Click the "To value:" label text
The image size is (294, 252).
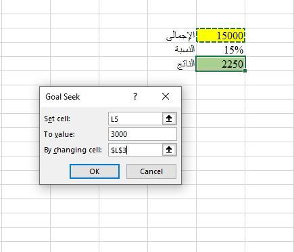[59, 134]
